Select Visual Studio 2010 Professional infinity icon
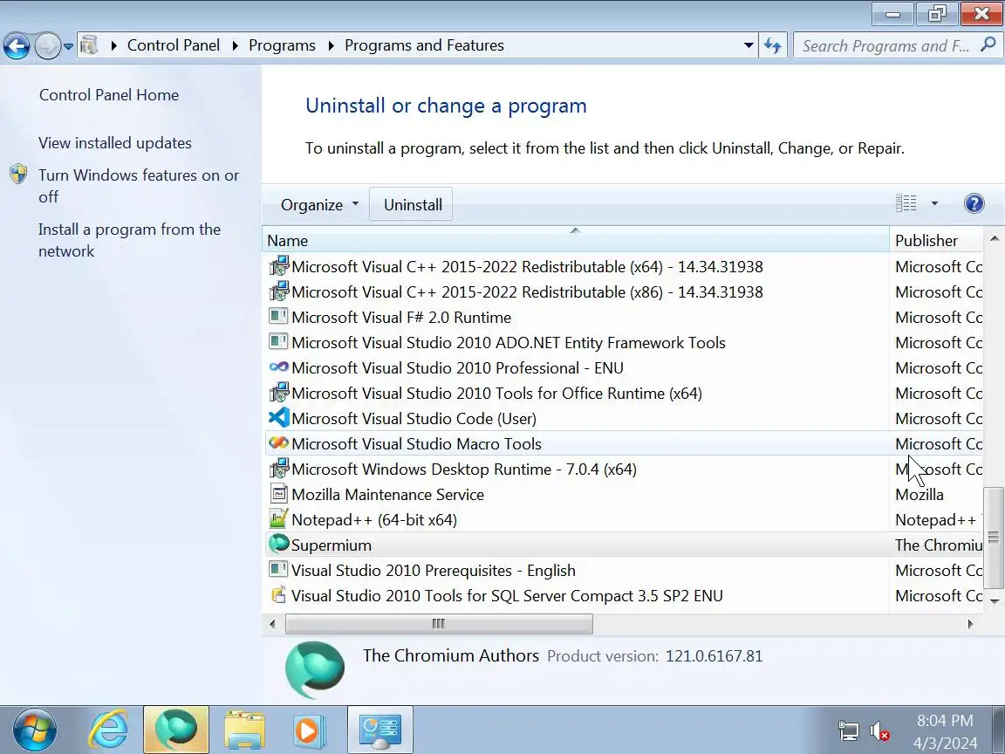This screenshot has height=754, width=1005. click(x=278, y=367)
